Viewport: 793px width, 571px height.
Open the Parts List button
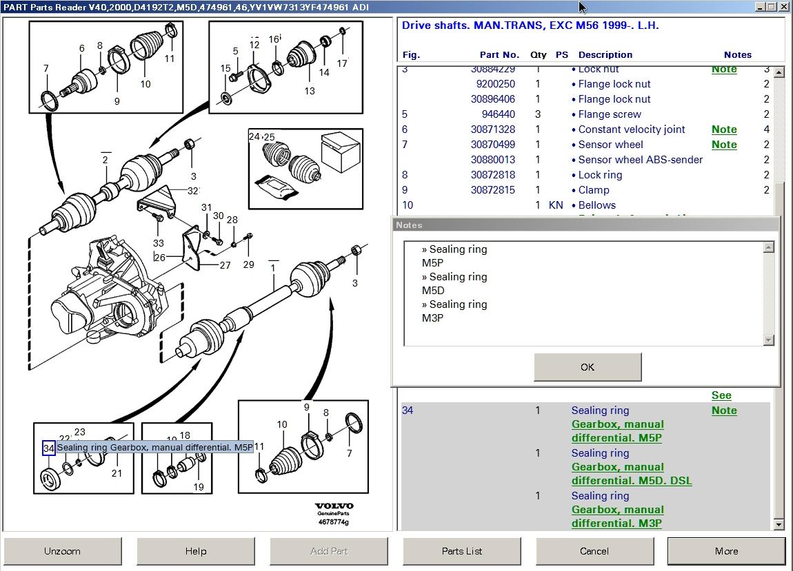pyautogui.click(x=462, y=551)
